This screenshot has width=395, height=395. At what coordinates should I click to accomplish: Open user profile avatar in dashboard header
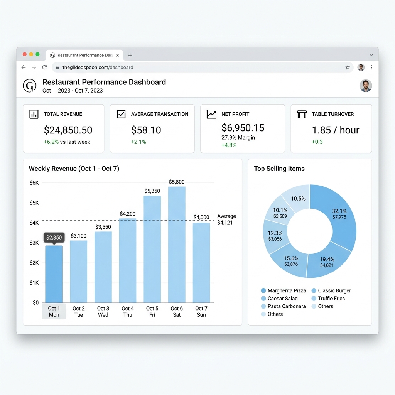click(x=366, y=86)
